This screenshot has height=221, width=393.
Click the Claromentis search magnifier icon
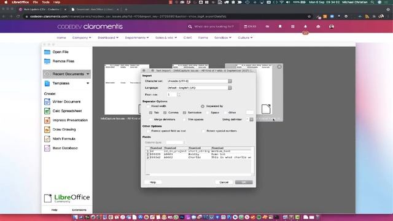coord(190,26)
